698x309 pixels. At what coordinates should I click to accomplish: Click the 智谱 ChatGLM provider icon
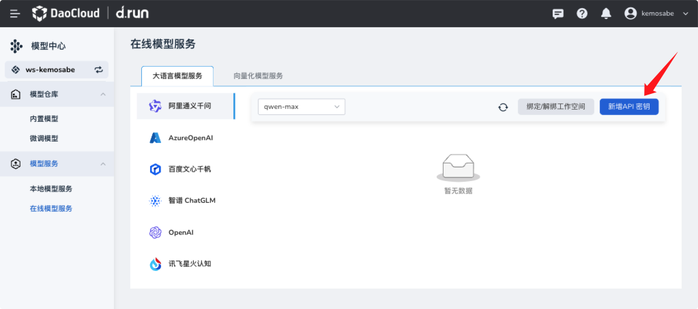click(156, 201)
